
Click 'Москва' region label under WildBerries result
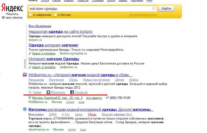pos(57,102)
